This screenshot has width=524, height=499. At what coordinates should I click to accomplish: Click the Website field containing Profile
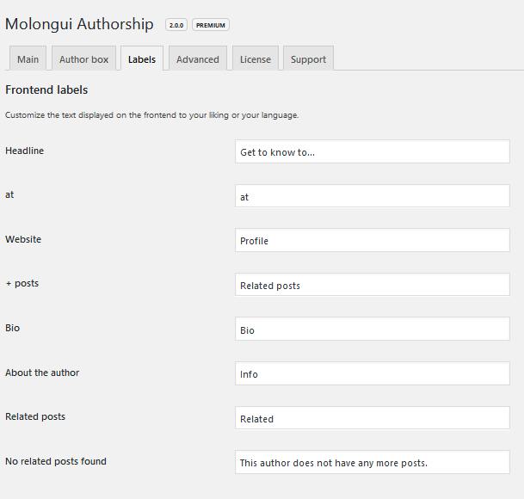(372, 241)
